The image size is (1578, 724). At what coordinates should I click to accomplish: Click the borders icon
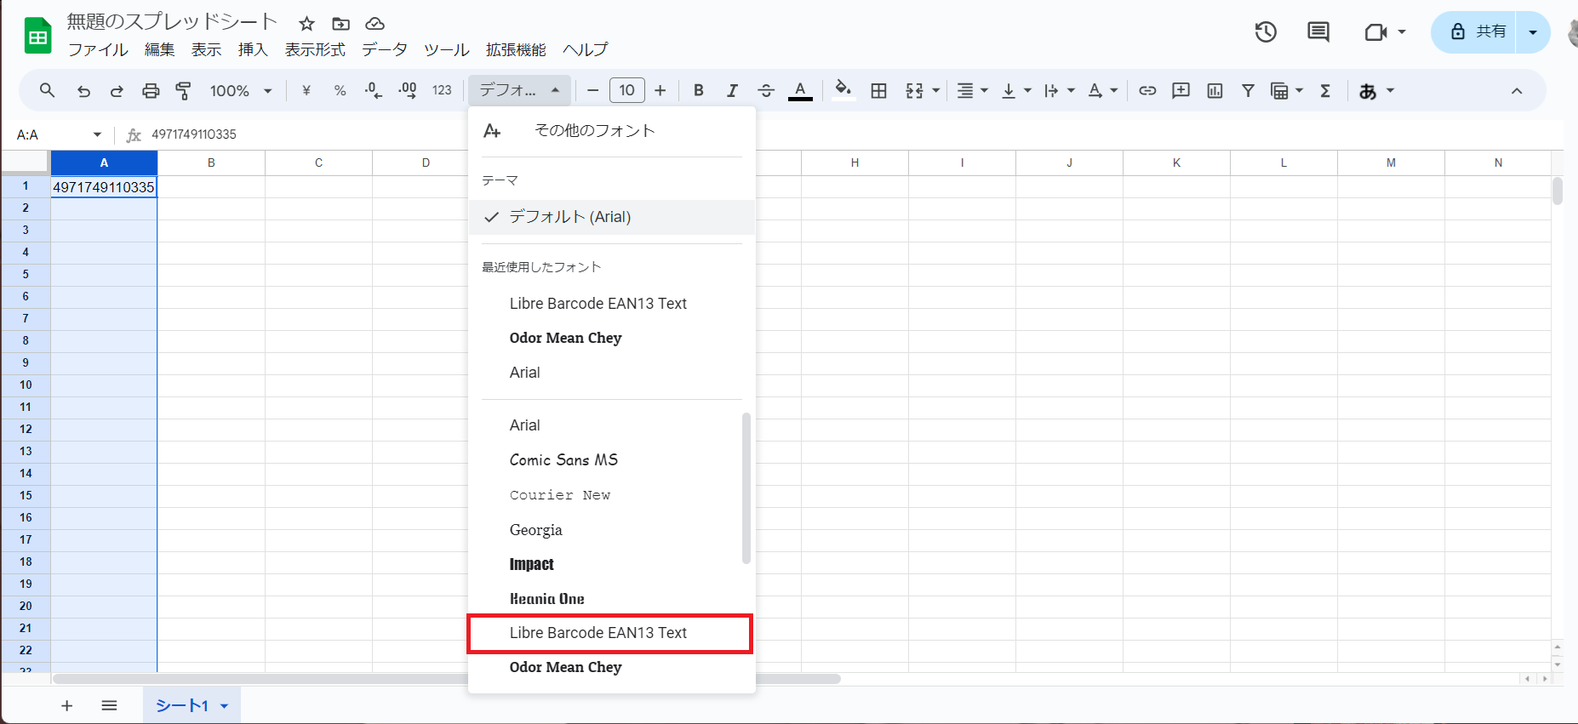(878, 91)
